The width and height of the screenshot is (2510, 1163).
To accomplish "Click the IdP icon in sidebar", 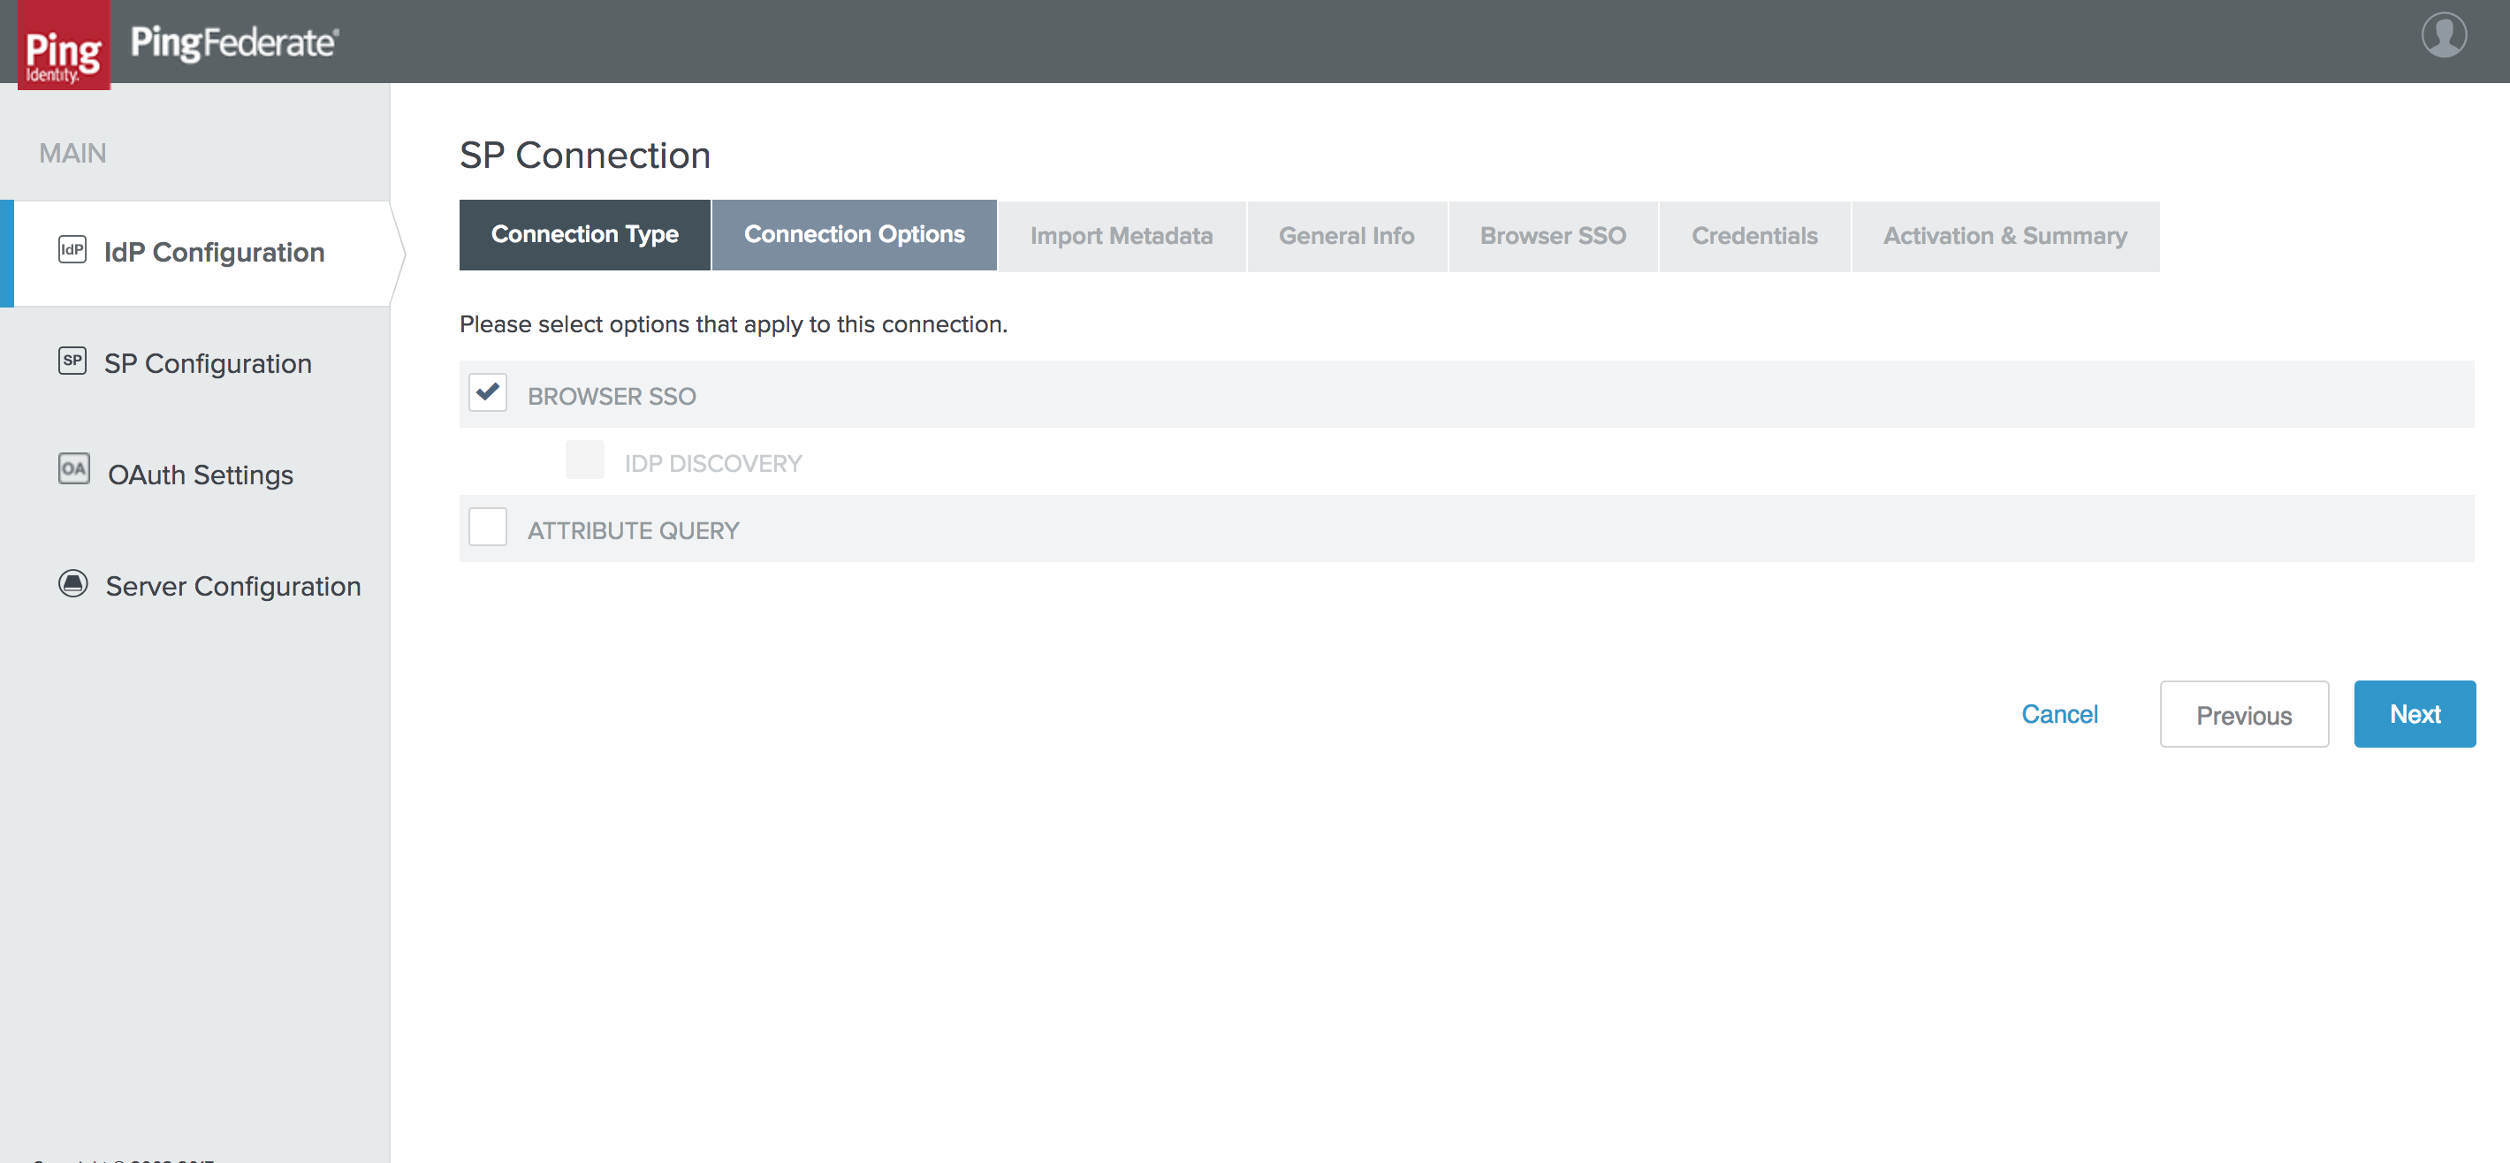I will [x=72, y=249].
